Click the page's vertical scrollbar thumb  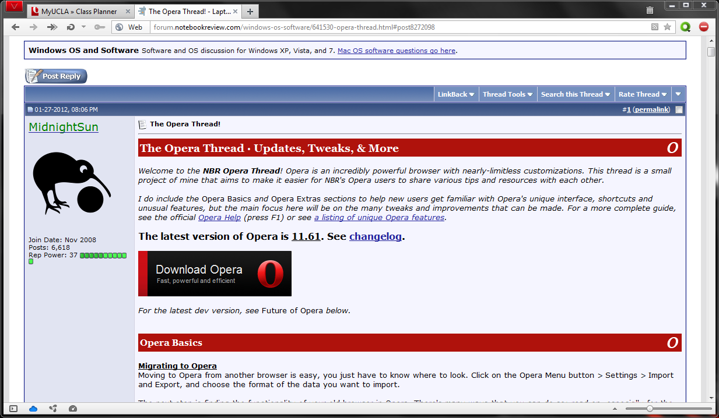click(711, 52)
